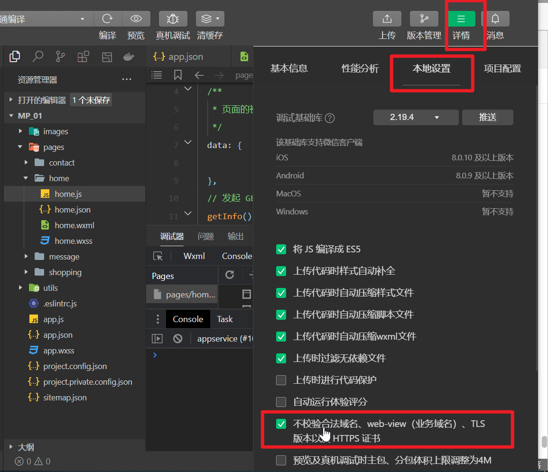The height and width of the screenshot is (472, 548).
Task: Clear console with the block icon
Action: coord(177,338)
